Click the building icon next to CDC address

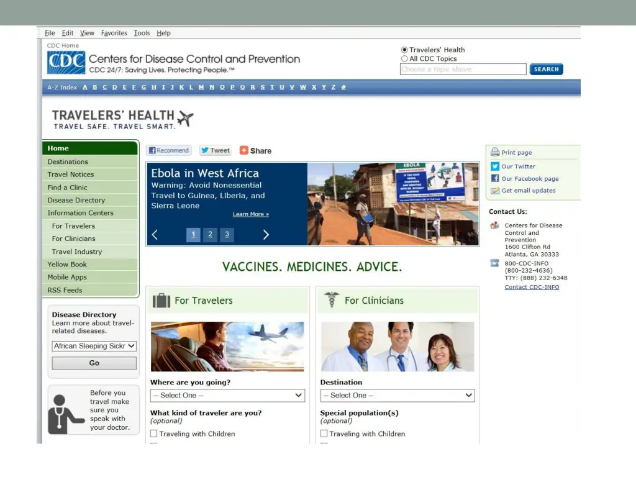tap(494, 225)
